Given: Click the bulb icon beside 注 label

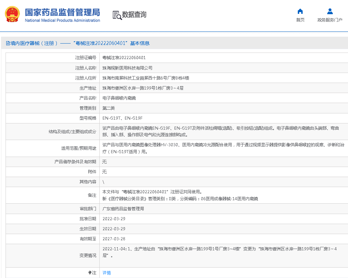Looking at the screenshot, I should (90, 273).
